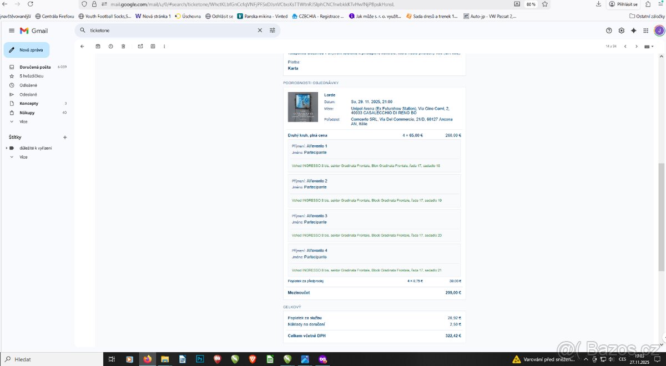Snooze this email with the clock icon
The image size is (666, 366).
click(110, 46)
